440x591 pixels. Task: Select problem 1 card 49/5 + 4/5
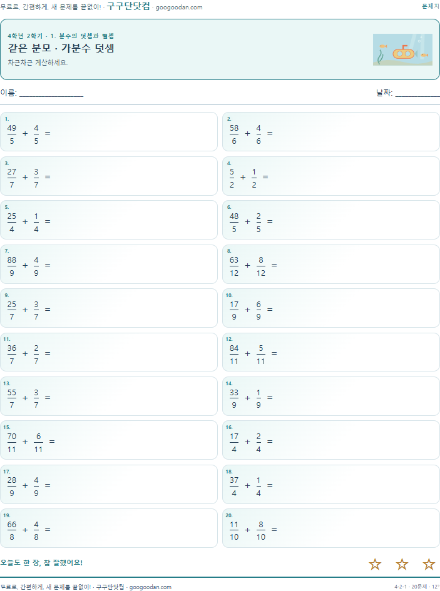coord(109,131)
